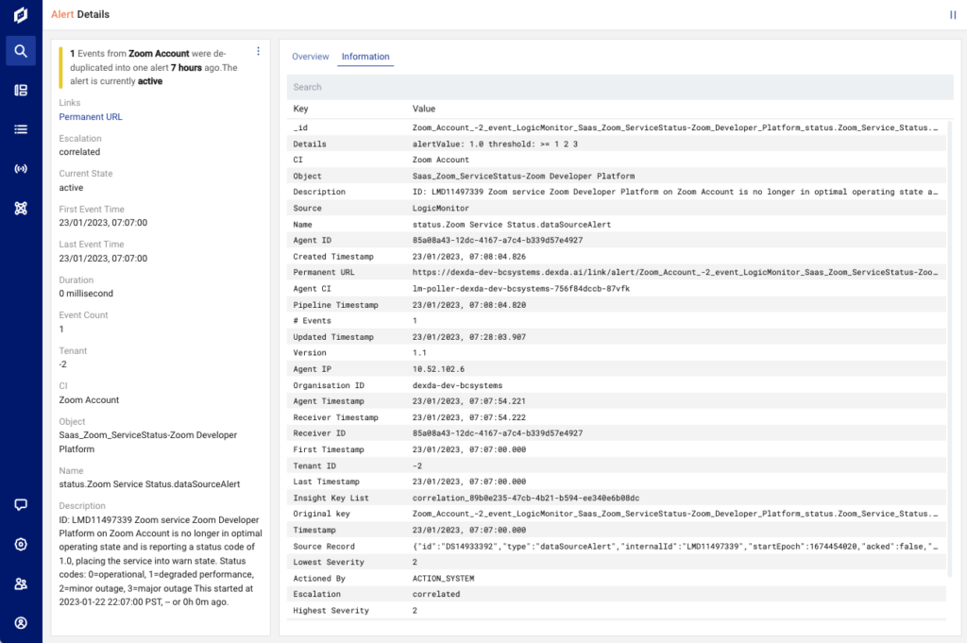Click the Escalation value correlated in the table

tap(436, 594)
